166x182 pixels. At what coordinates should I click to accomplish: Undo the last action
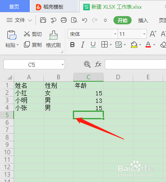pos(84,20)
